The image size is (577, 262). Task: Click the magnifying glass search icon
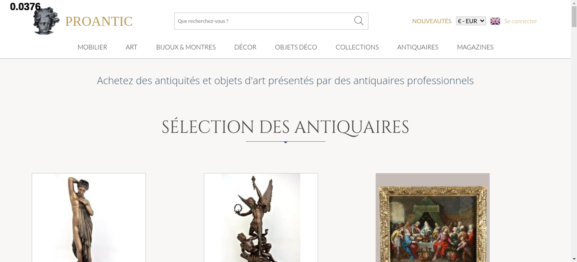tap(359, 21)
